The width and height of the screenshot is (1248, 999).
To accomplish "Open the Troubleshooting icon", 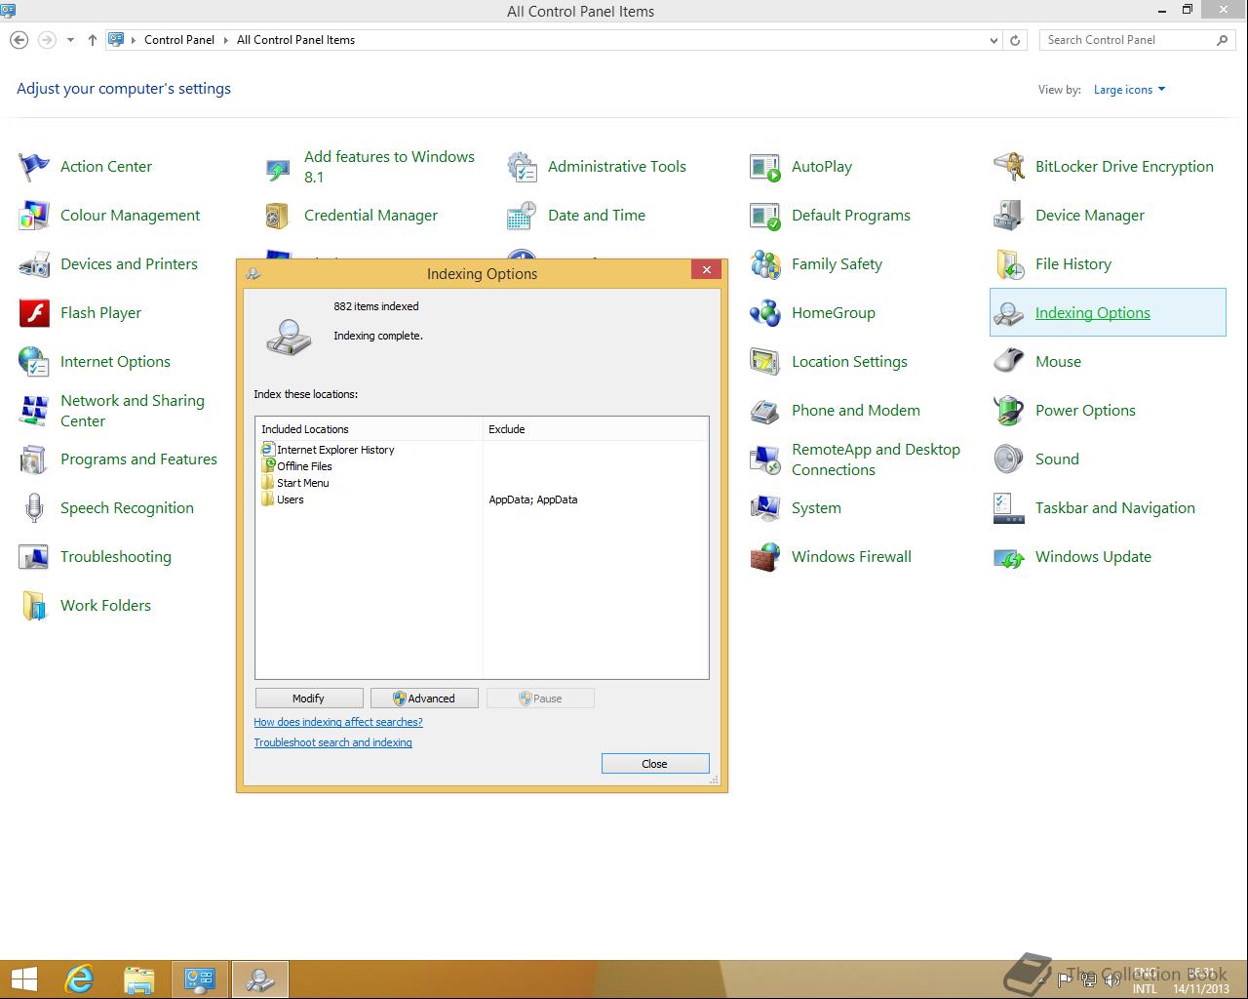I will 34,557.
